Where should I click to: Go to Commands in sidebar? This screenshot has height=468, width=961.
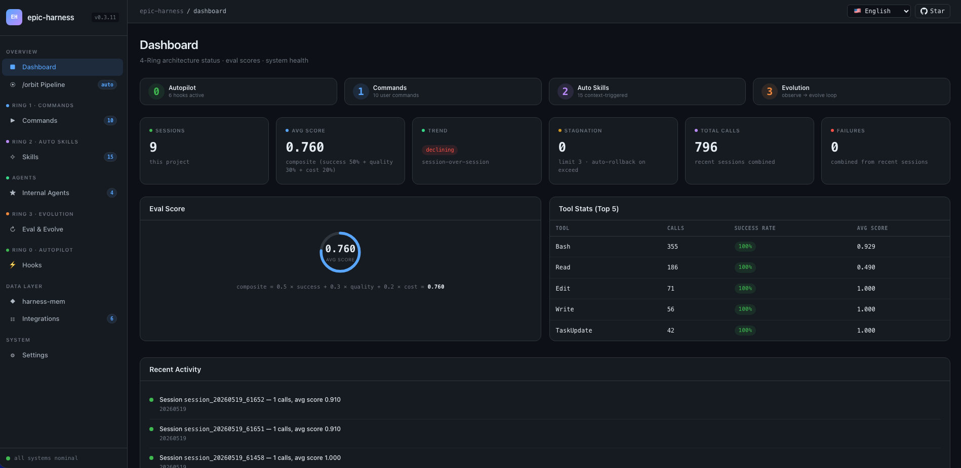[x=63, y=121]
